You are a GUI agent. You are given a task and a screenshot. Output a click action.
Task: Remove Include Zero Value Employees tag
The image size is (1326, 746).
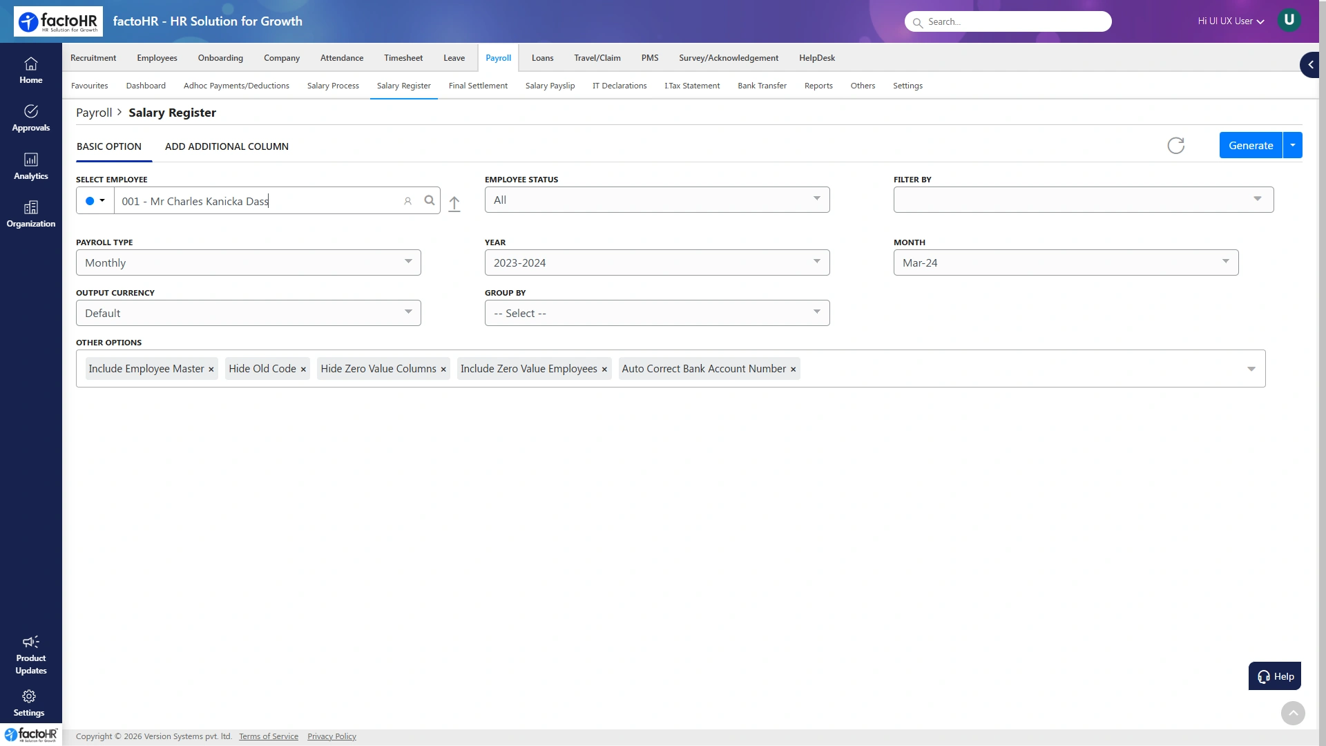coord(604,370)
